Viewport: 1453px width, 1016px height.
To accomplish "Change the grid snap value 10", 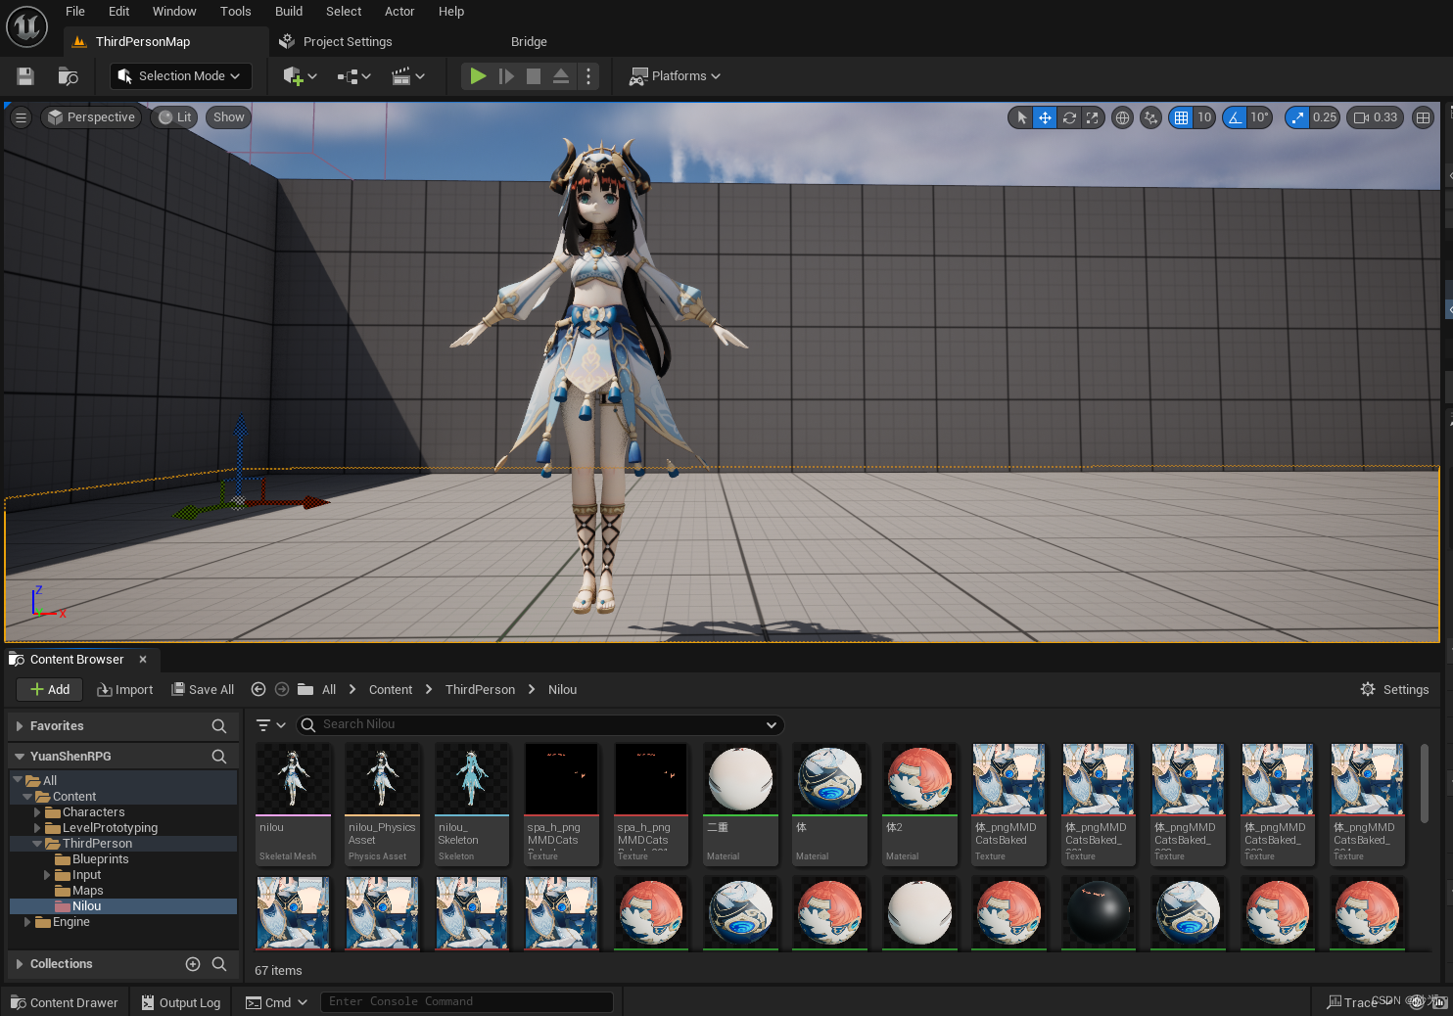I will (x=1204, y=117).
